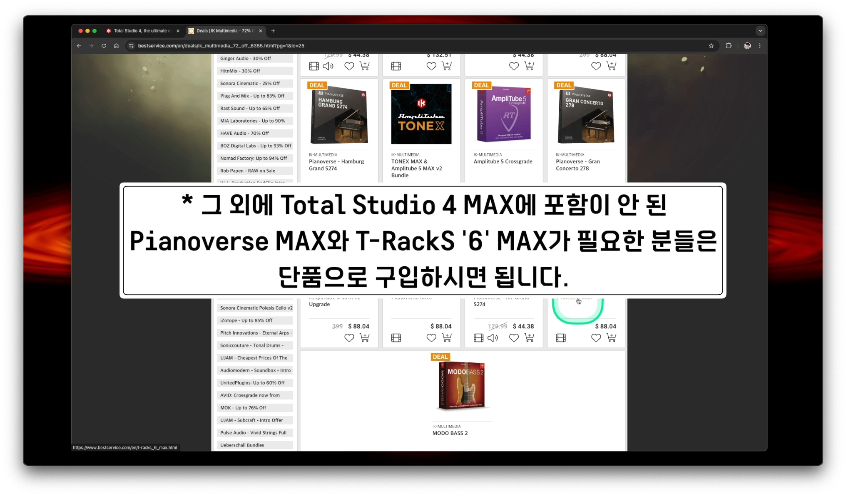
Task: Open the browser extensions puzzle icon
Action: pos(729,46)
